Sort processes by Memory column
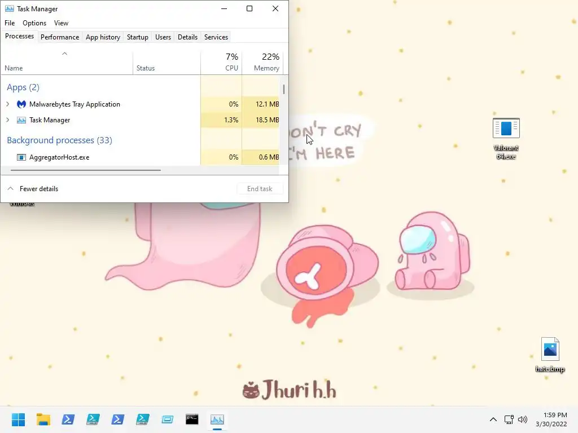Viewport: 578px width, 433px height. [x=262, y=62]
